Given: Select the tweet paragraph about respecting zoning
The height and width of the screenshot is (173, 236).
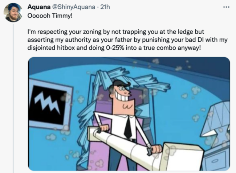Looking at the screenshot, I should 127,40.
